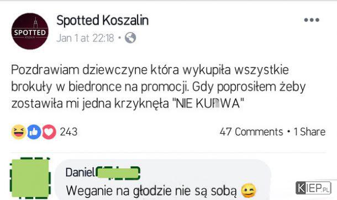Viewport: 337px width, 200px height.
Task: Click the globe public audience icon
Action: point(130,38)
